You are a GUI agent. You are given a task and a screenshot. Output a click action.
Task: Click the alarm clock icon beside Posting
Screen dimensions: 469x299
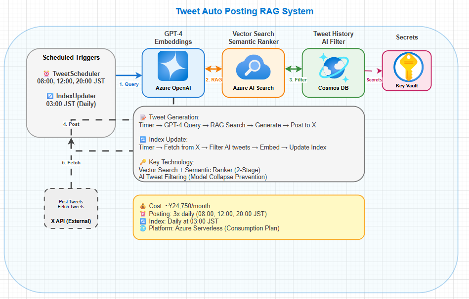pyautogui.click(x=143, y=214)
